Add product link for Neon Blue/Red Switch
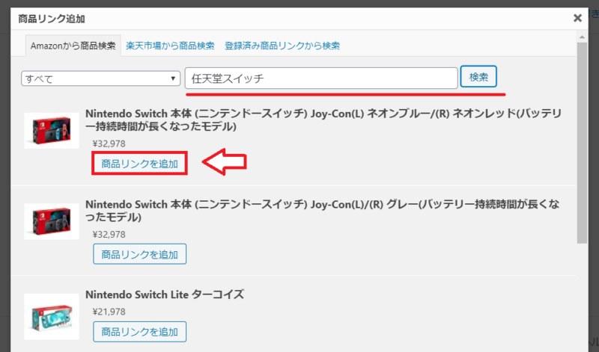 pos(139,164)
